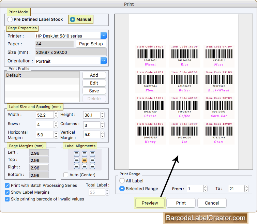
Task: Click the Cheese barcode label in preview
Action: [150, 107]
